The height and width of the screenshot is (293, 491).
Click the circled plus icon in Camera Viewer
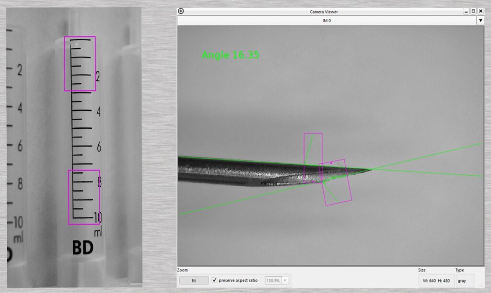click(x=181, y=11)
